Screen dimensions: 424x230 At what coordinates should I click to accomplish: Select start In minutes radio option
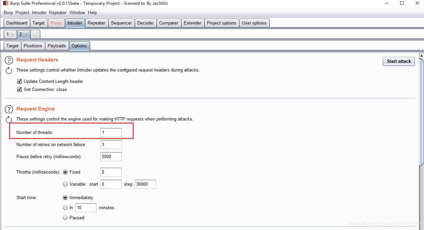click(x=65, y=208)
